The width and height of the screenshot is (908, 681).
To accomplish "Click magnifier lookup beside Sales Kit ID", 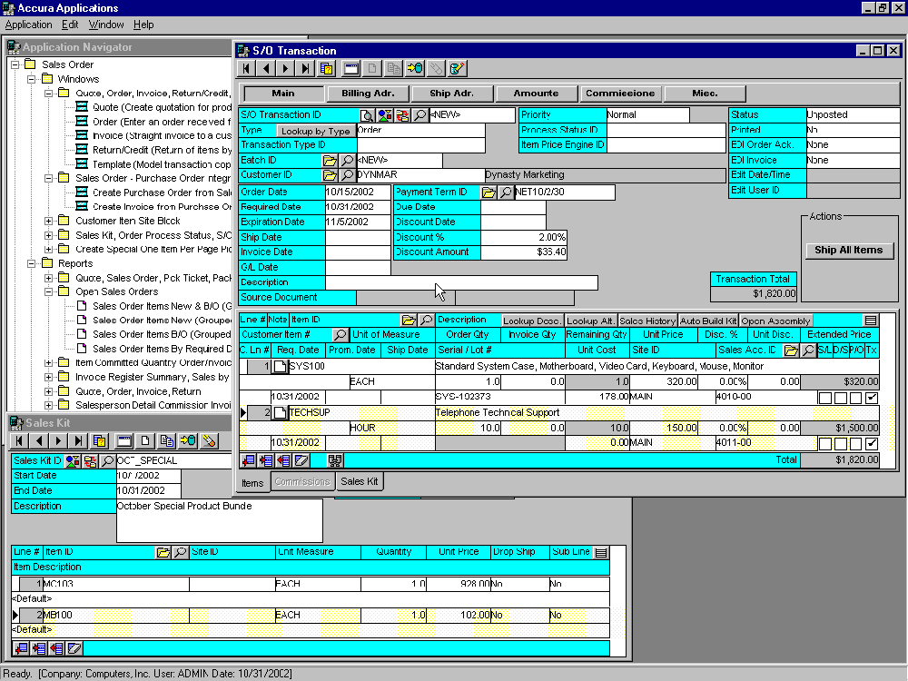I will [x=107, y=461].
